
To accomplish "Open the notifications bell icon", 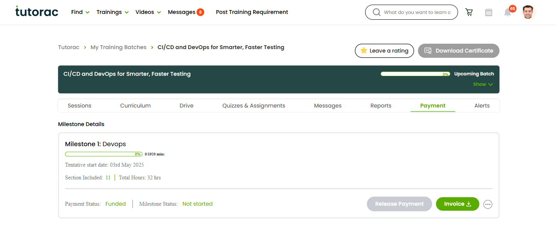I will pyautogui.click(x=508, y=13).
